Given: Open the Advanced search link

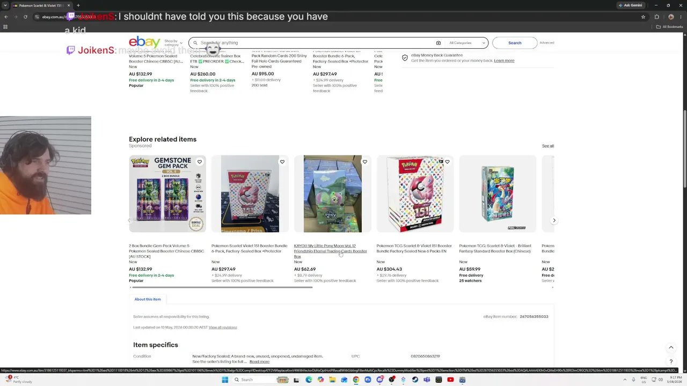Looking at the screenshot, I should pos(547,43).
